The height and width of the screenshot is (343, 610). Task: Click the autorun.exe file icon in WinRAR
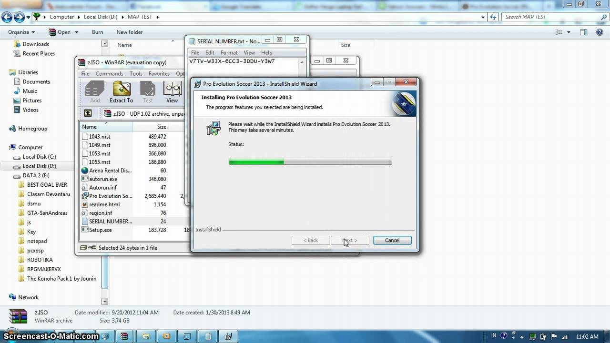coord(85,179)
